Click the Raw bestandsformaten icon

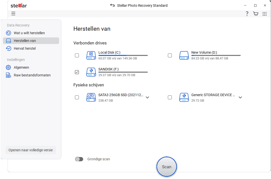tap(8, 75)
